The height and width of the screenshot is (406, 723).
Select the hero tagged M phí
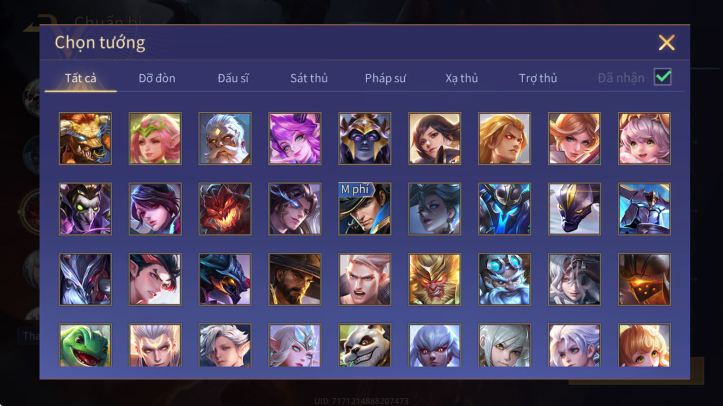[x=365, y=209]
